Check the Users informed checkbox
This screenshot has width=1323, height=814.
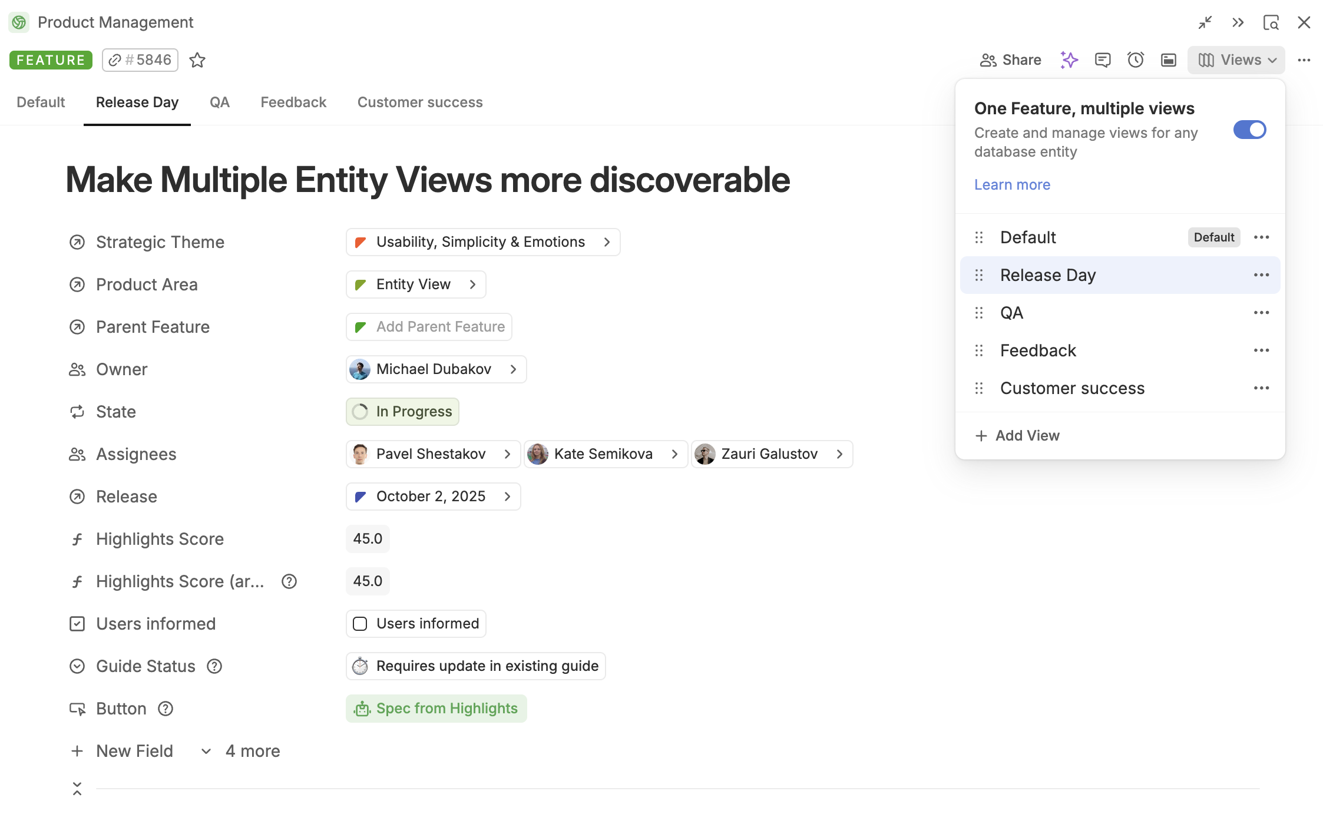pos(360,624)
